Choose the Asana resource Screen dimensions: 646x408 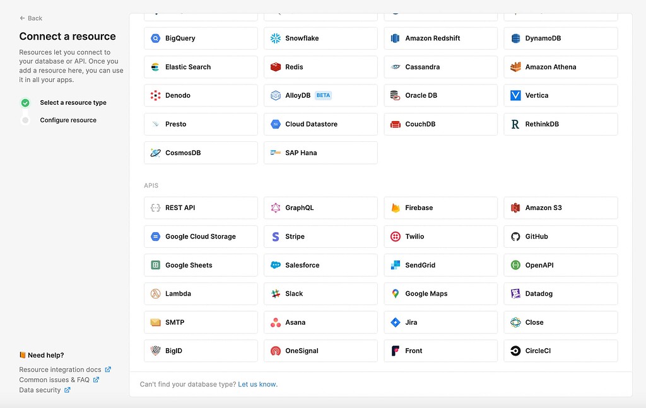click(x=320, y=322)
